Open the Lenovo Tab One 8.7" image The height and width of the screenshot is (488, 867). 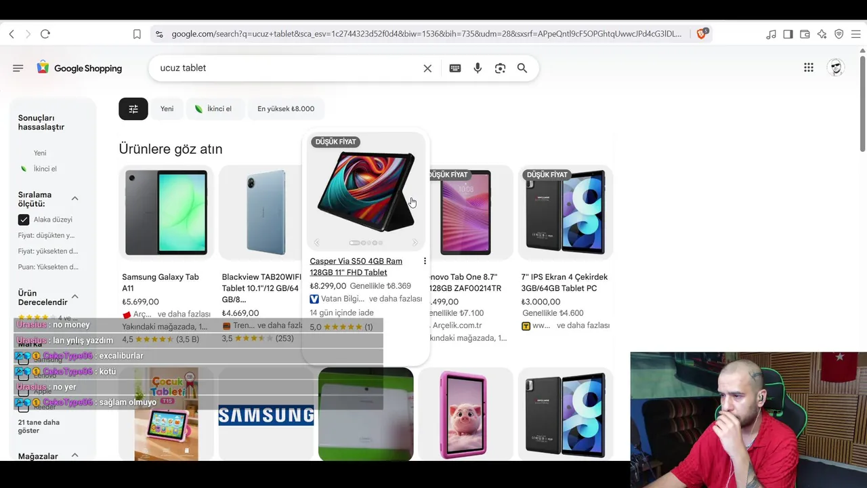pyautogui.click(x=466, y=212)
